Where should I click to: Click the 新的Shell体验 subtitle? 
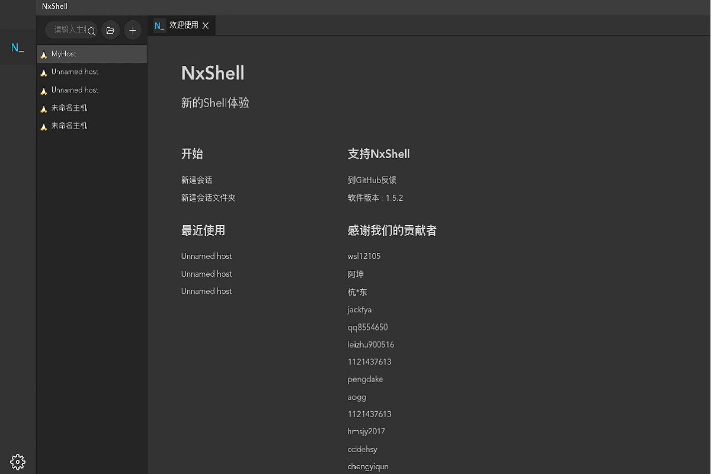pos(215,103)
